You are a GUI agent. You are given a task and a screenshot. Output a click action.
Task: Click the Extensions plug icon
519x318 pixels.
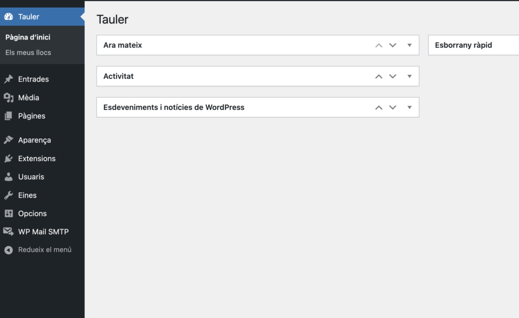[x=9, y=159]
